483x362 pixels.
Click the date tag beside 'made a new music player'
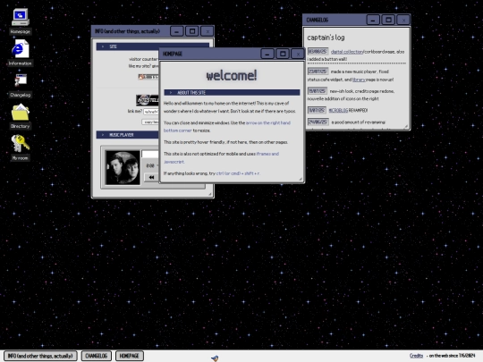[x=318, y=72]
